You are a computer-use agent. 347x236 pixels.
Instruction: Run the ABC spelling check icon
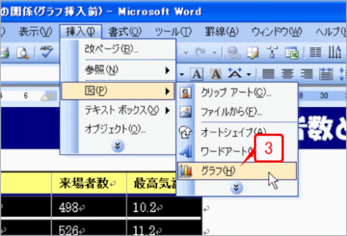[46, 52]
